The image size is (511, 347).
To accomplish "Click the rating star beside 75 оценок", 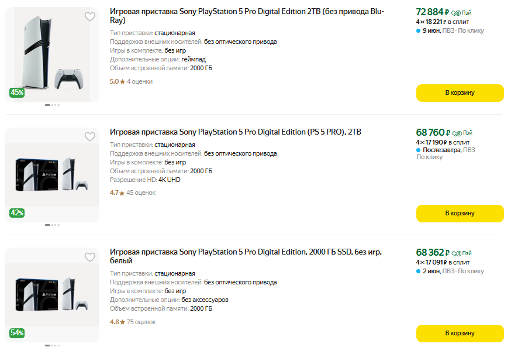I will point(122,322).
